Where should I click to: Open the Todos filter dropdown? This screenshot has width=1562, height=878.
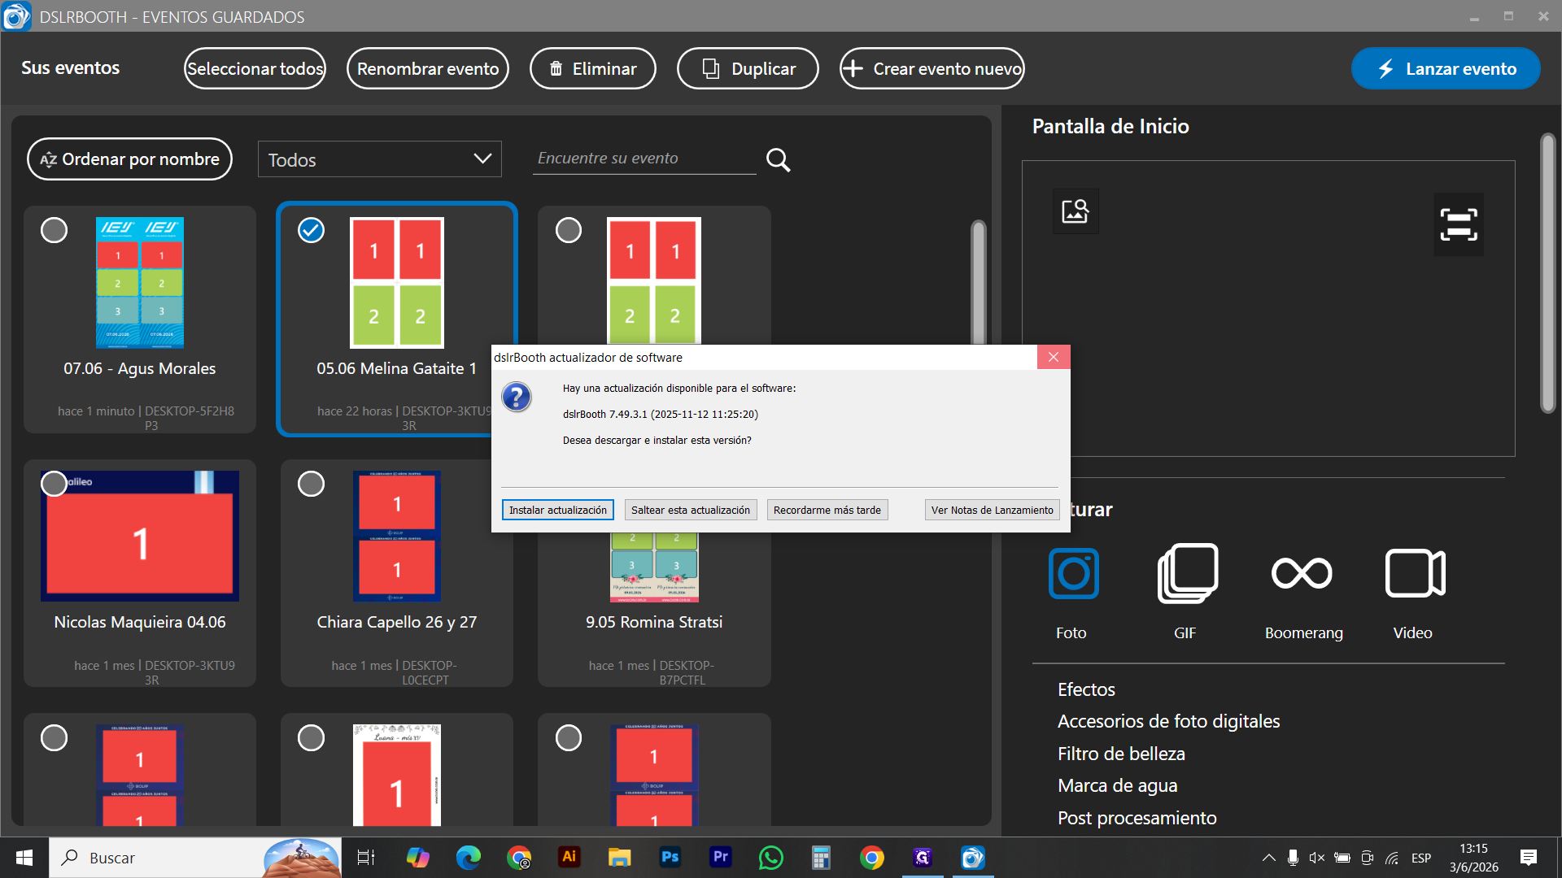[x=380, y=159]
